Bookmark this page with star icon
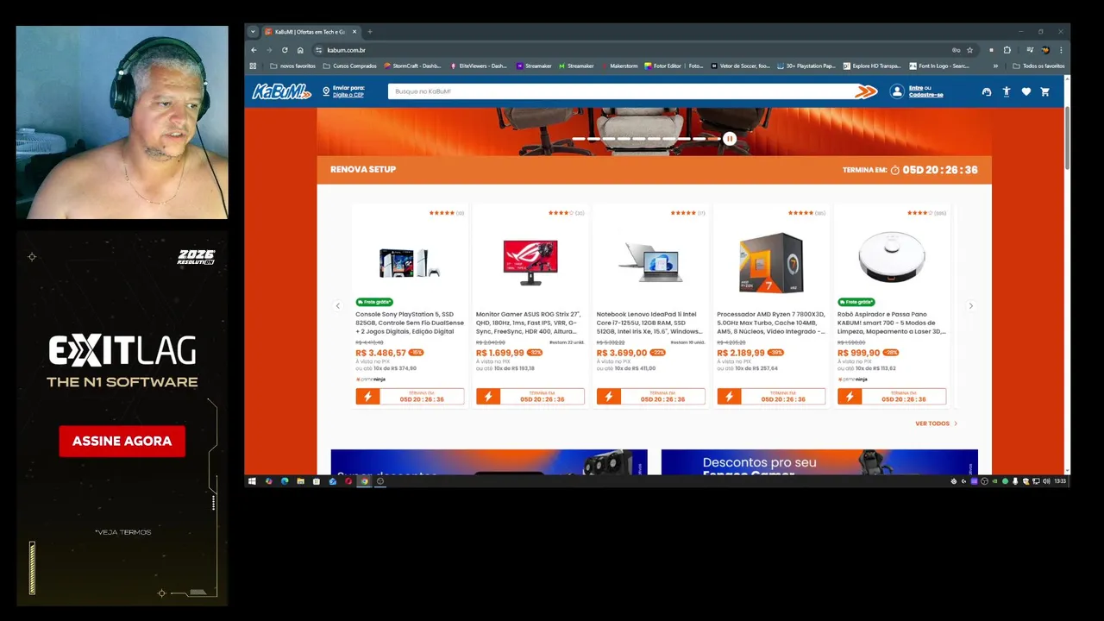 969,50
